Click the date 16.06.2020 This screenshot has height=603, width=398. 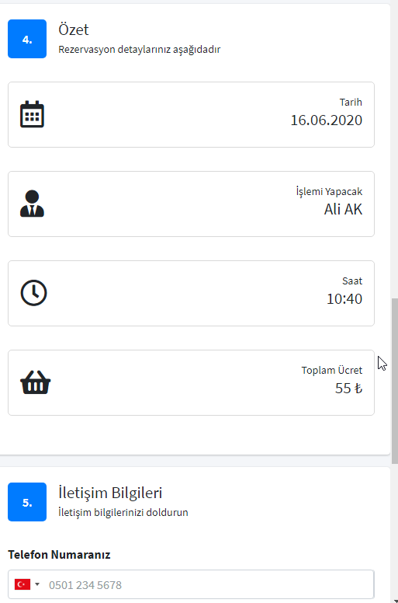click(x=326, y=120)
